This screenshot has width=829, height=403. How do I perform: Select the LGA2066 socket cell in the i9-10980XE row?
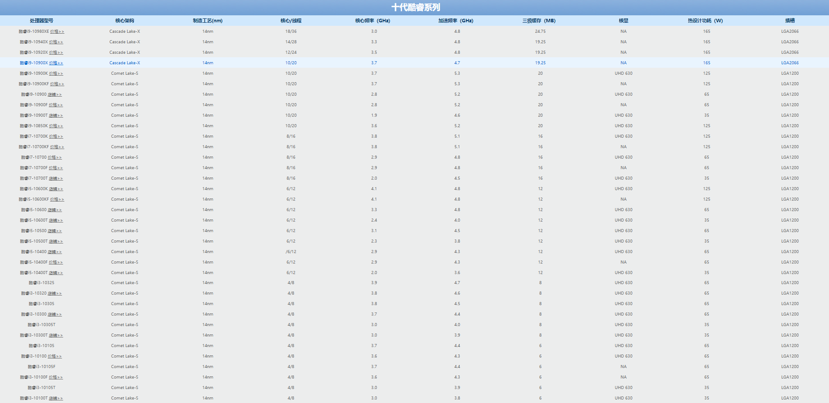[790, 31]
